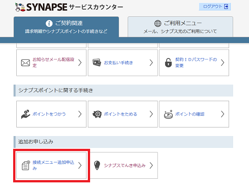Open the ご契約関連 tab

(66, 27)
